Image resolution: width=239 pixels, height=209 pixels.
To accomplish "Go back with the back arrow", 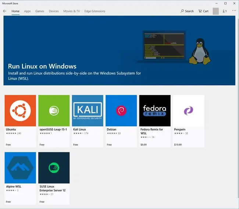I will pos(4,11).
